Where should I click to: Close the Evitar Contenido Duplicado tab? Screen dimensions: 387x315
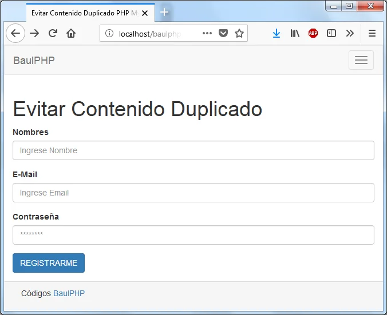145,13
